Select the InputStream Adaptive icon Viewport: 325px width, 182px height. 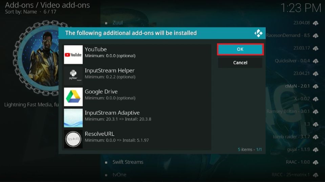click(x=73, y=118)
